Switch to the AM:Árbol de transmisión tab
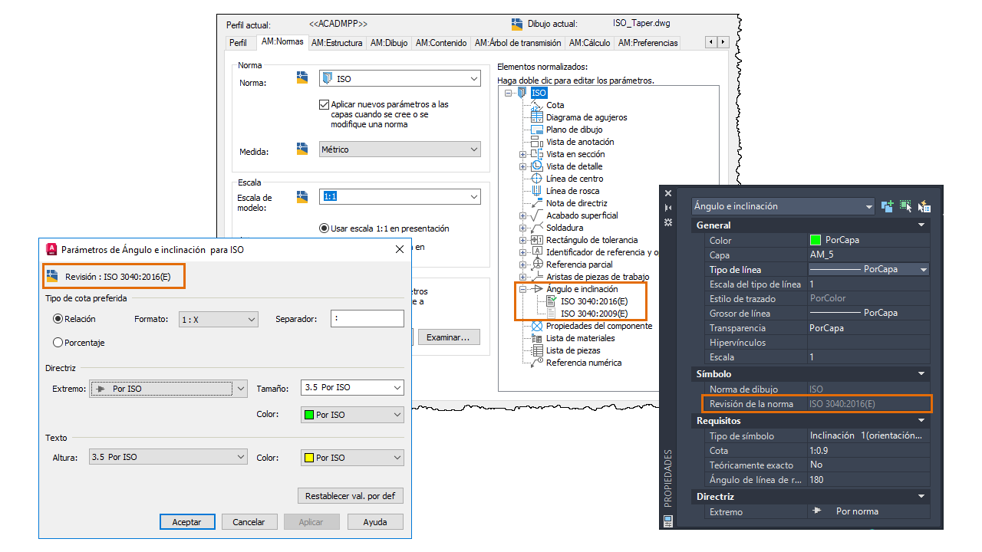The image size is (982, 552). coord(518,43)
